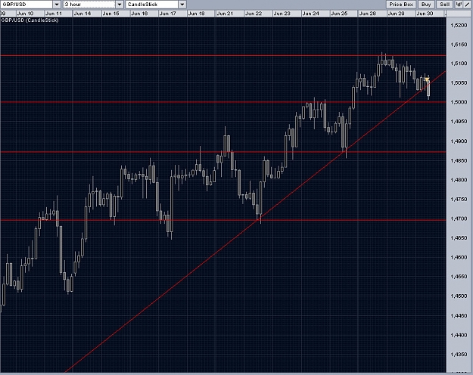Click the 1.4750 price axis label

pos(459,200)
